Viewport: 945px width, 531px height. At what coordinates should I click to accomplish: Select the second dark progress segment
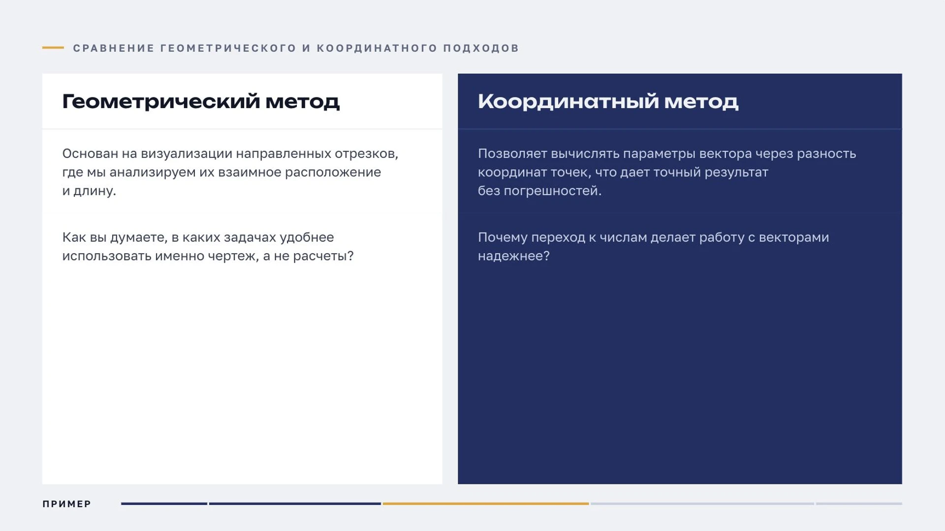[x=295, y=503]
